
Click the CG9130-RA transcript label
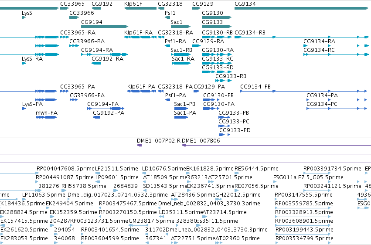pos(218,50)
